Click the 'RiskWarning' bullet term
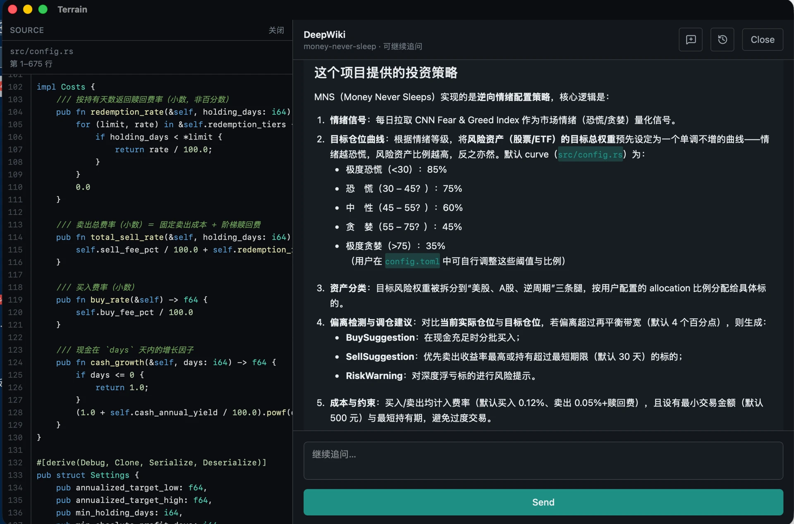Screen dimensions: 794x524 (x=374, y=376)
